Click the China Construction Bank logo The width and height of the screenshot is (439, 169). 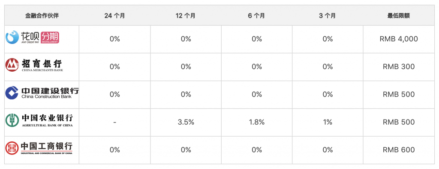pyautogui.click(x=42, y=93)
